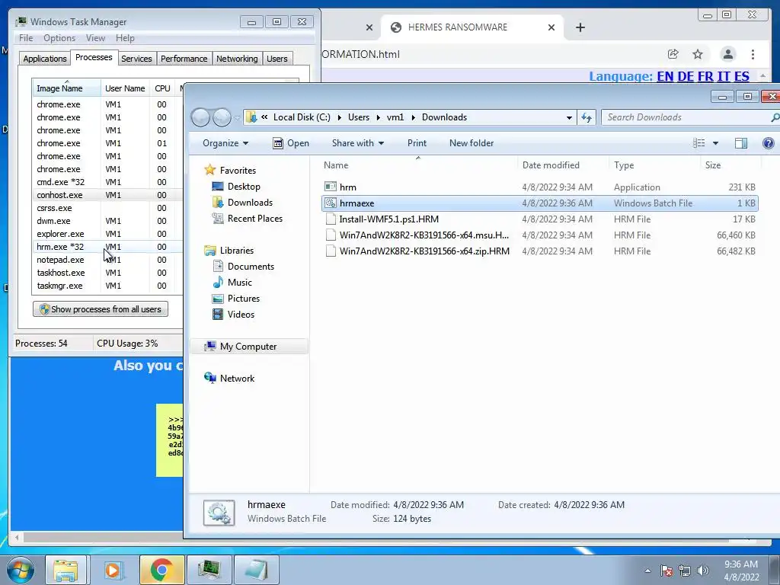Image resolution: width=780 pixels, height=585 pixels.
Task: Switch ransom note language to DE
Action: tap(686, 77)
